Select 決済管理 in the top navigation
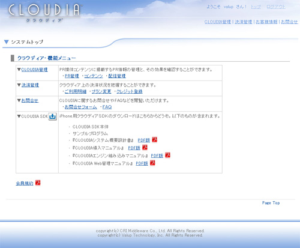Screen dimensions: 300x248 [x=244, y=22]
